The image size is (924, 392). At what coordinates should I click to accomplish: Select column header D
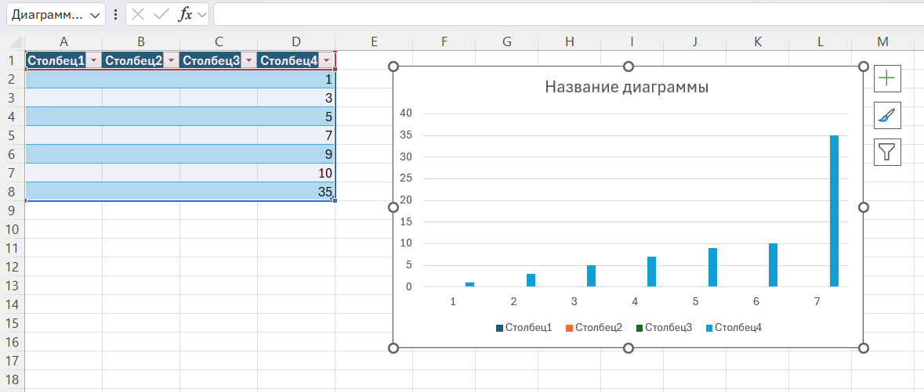pyautogui.click(x=295, y=41)
